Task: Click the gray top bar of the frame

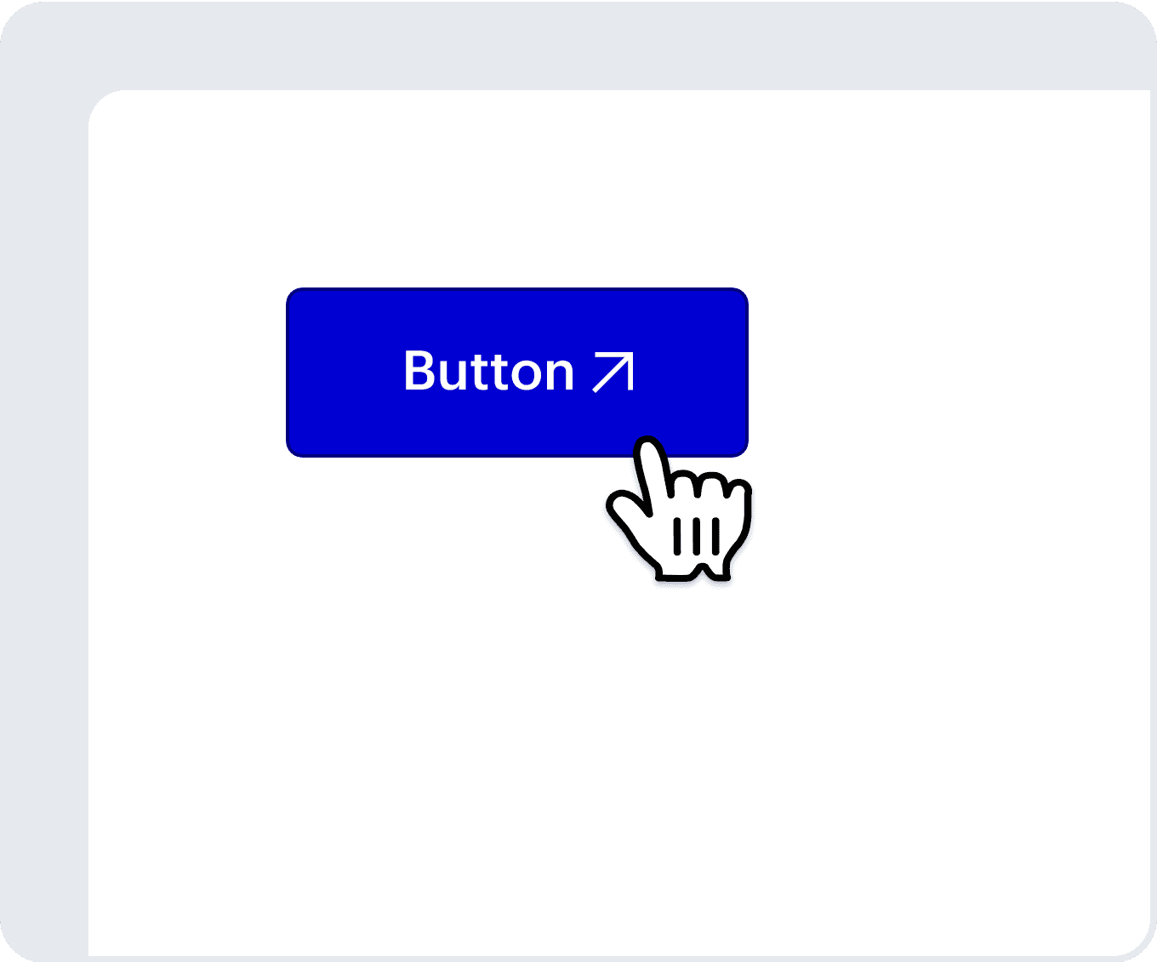Action: click(x=578, y=44)
